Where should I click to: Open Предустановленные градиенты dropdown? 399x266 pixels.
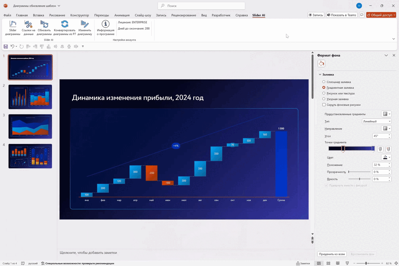386,114
